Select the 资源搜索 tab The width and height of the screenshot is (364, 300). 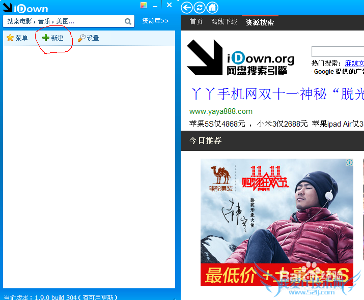[260, 22]
